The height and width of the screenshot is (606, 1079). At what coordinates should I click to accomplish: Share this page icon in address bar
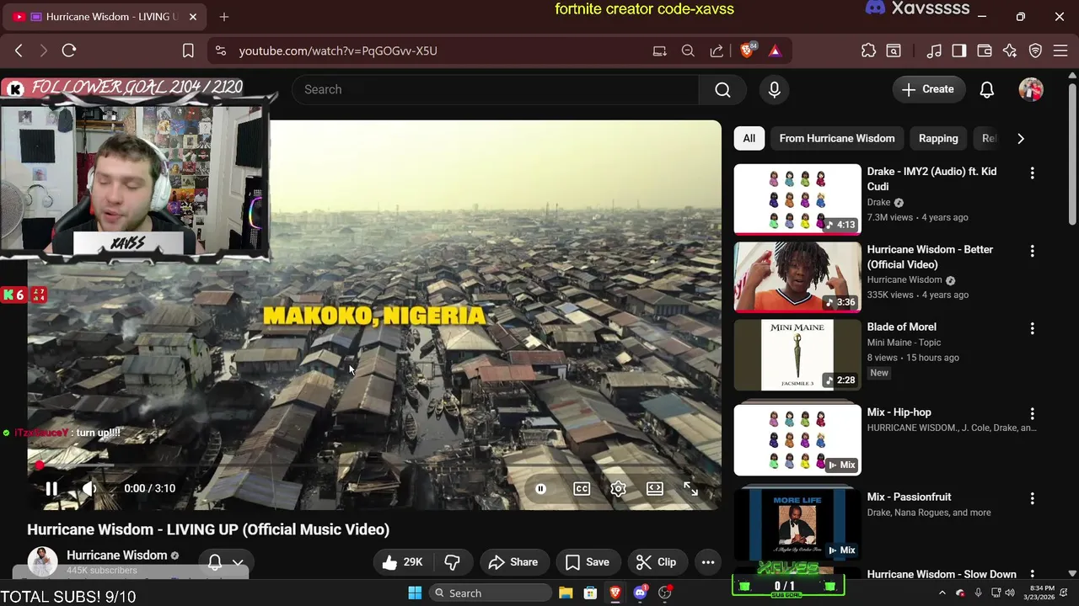pyautogui.click(x=717, y=50)
